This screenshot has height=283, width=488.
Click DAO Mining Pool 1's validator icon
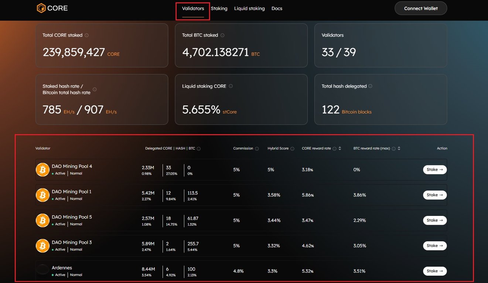point(42,195)
